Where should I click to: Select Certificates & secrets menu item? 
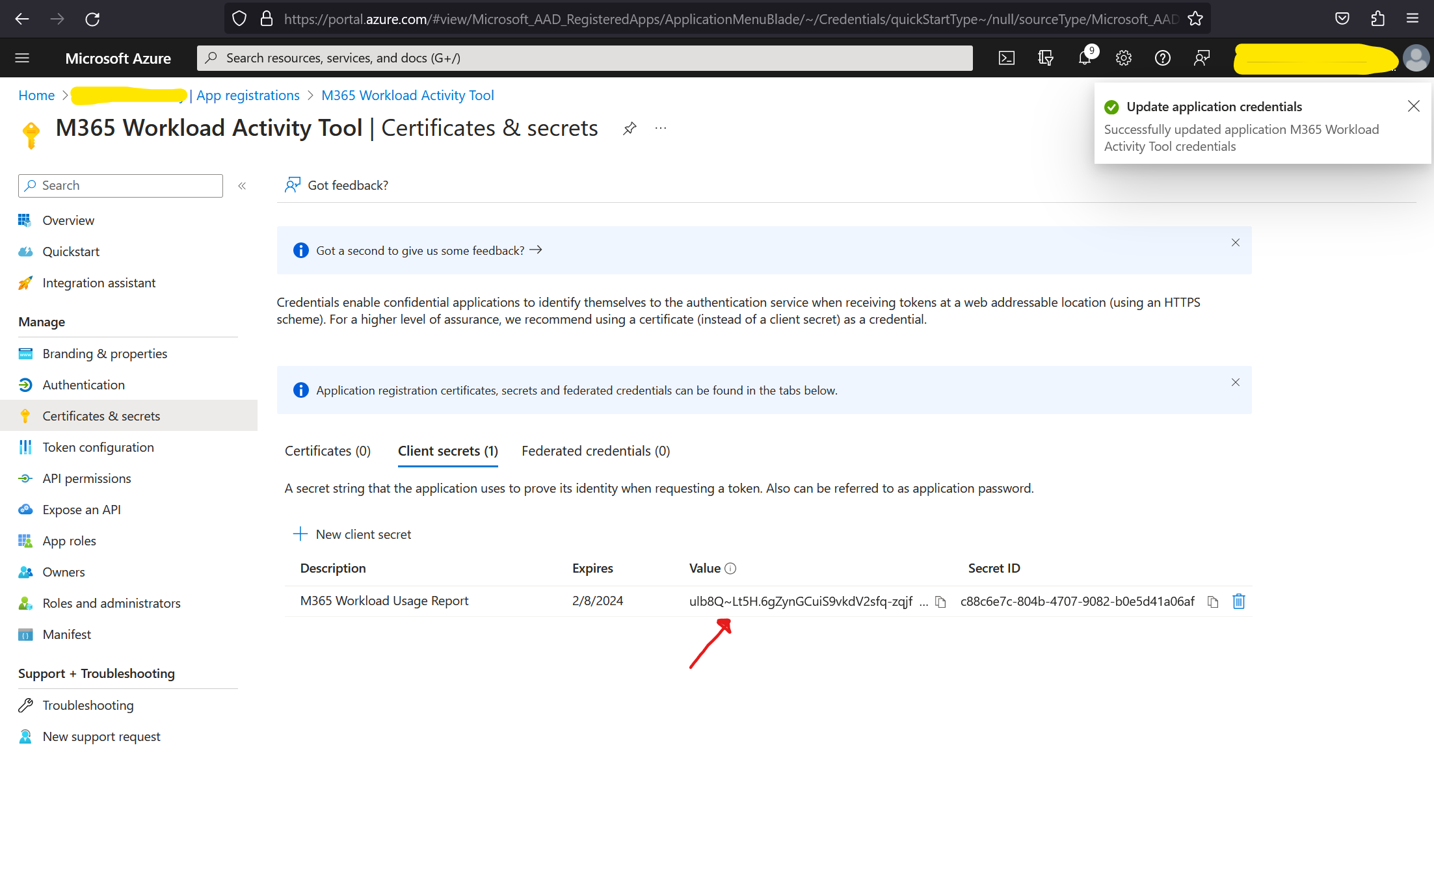point(129,416)
